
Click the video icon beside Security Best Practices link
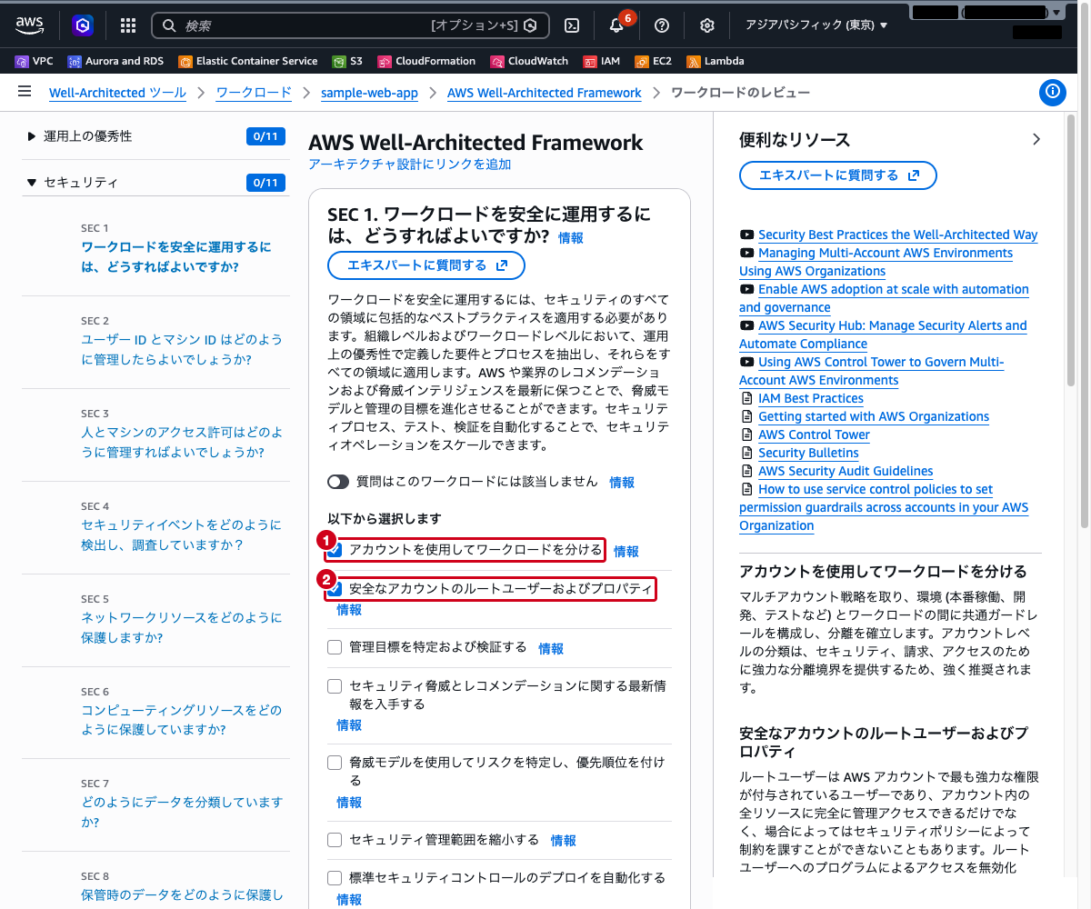tap(746, 235)
